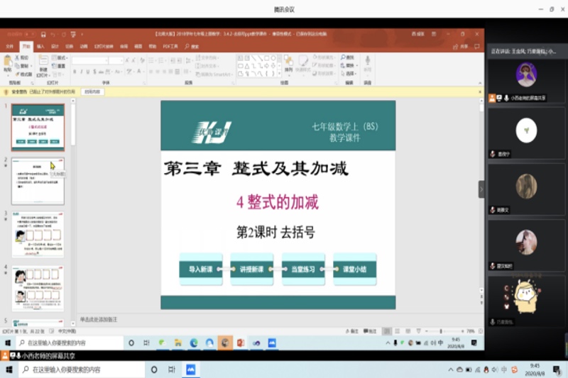568x378 pixels.
Task: Click the Find (查找) magnifier icon
Action: point(343,57)
